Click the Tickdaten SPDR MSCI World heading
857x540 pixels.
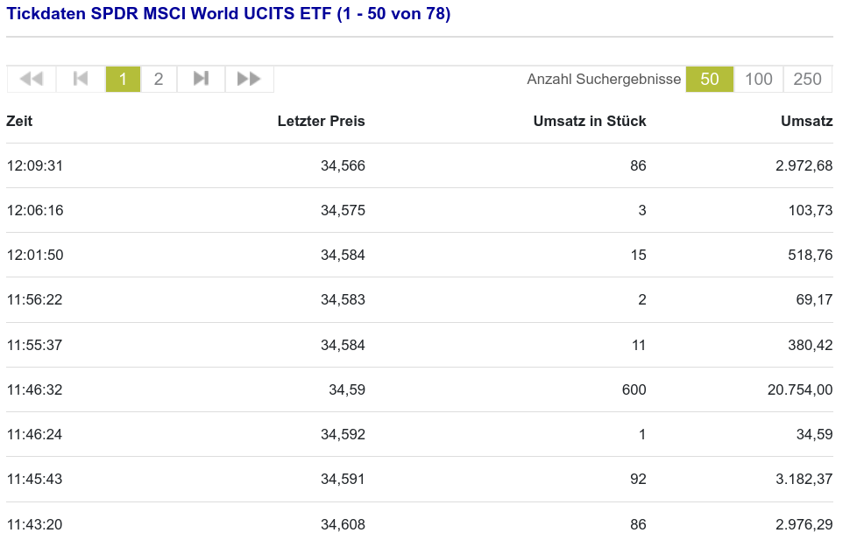pos(229,14)
